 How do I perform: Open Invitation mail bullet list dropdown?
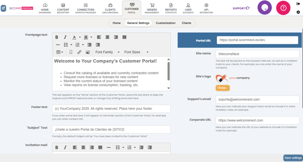(123, 148)
